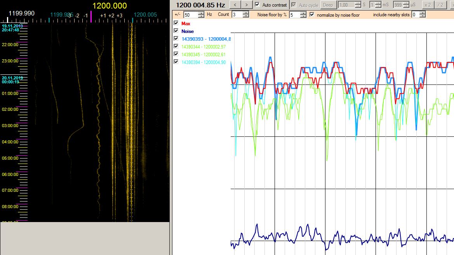The image size is (454, 255).
Task: Increase the Noise floor percent spinner
Action: (303, 13)
